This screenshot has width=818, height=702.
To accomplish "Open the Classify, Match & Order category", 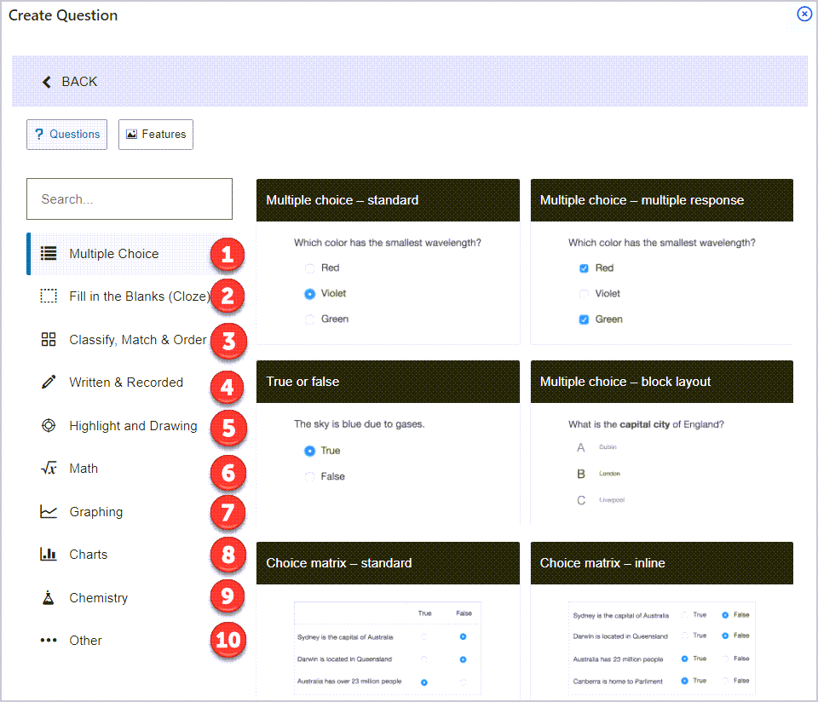I will [x=130, y=340].
